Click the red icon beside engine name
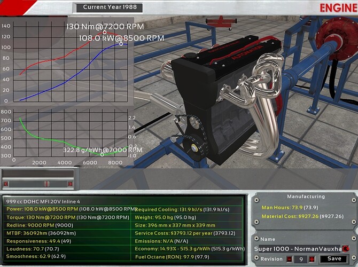The width and height of the screenshot is (358, 267). pos(346,248)
